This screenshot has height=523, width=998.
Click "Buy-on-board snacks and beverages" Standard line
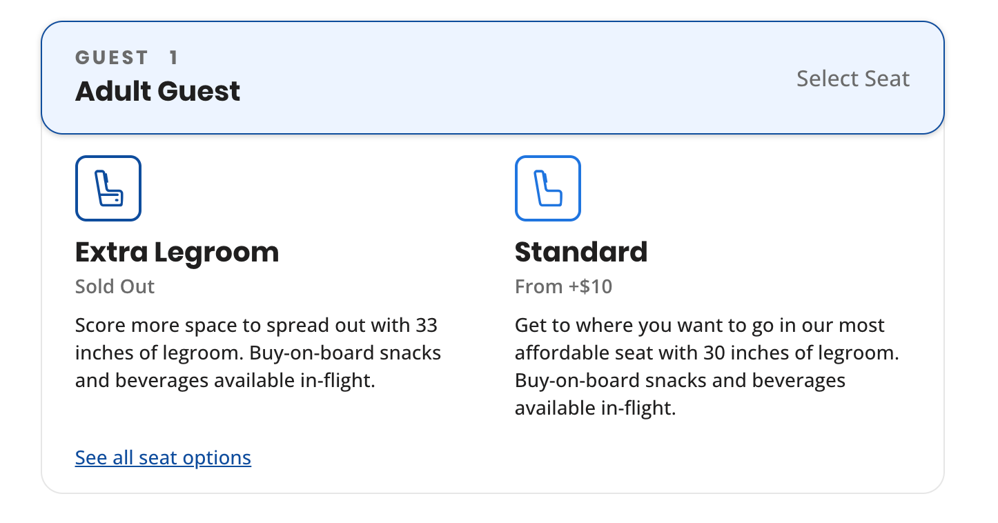click(x=680, y=380)
